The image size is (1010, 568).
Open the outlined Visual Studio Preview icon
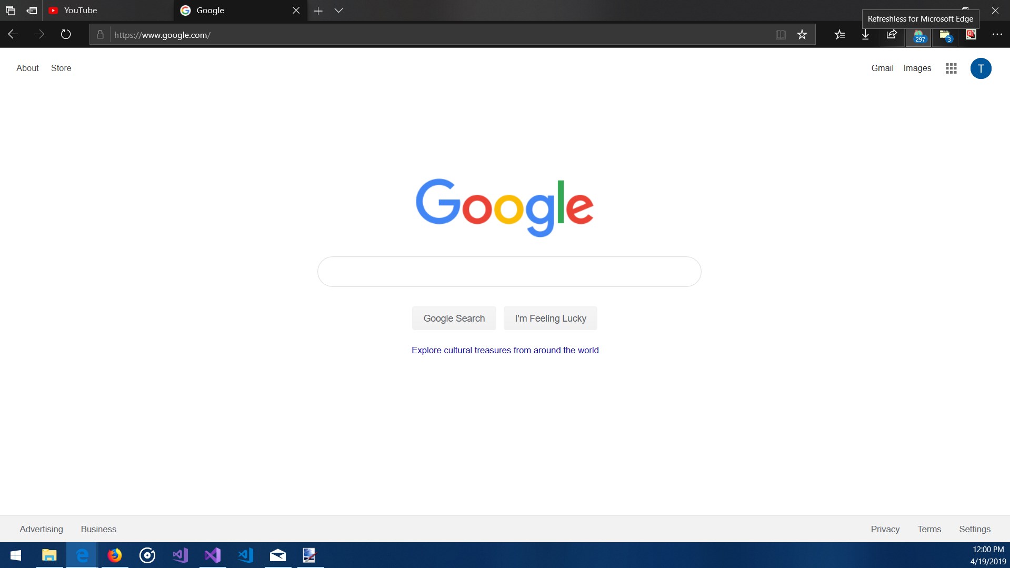coord(180,555)
